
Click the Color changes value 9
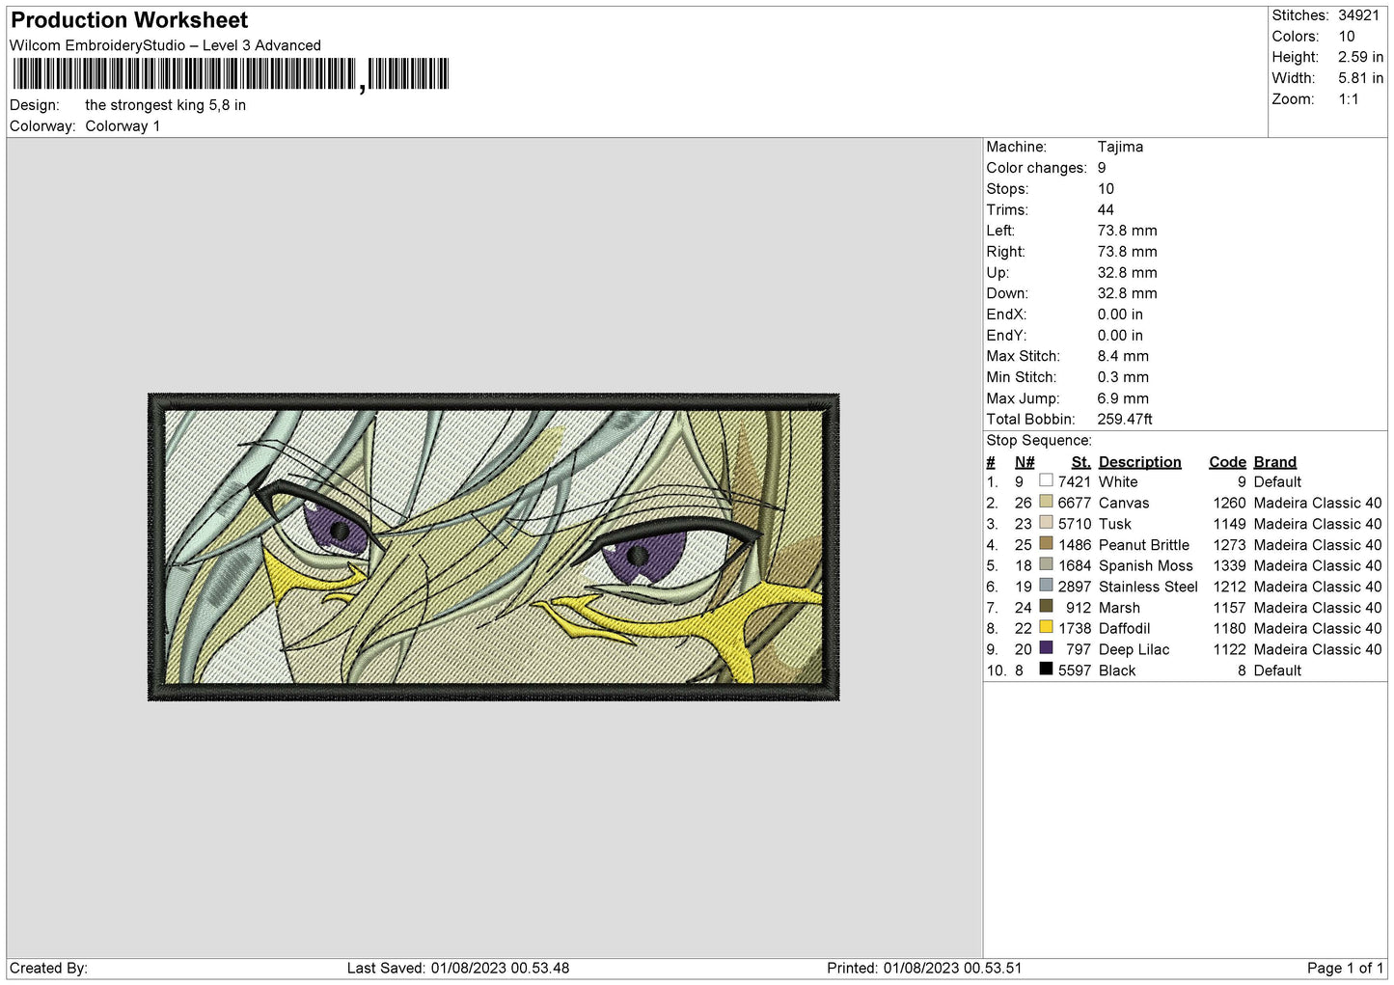pos(1102,168)
